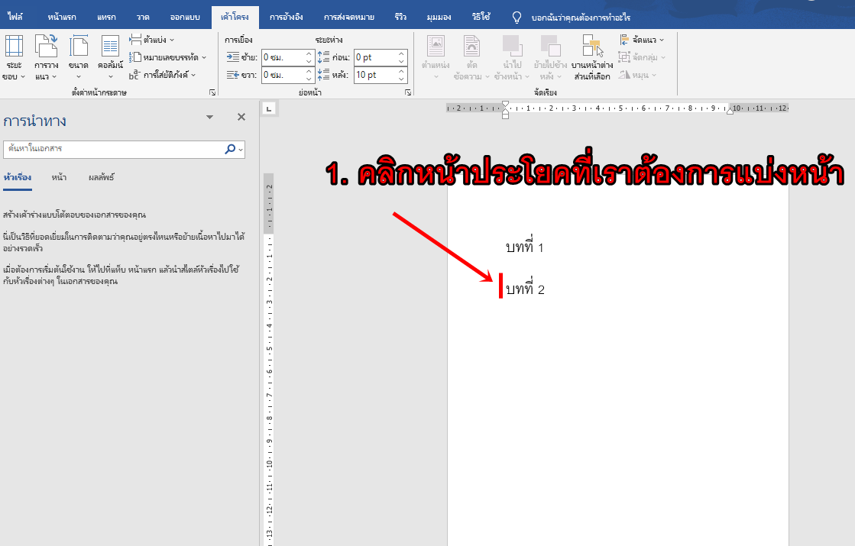Open the page setup dialog launcher
Screen dimensions: 855x546
212,92
